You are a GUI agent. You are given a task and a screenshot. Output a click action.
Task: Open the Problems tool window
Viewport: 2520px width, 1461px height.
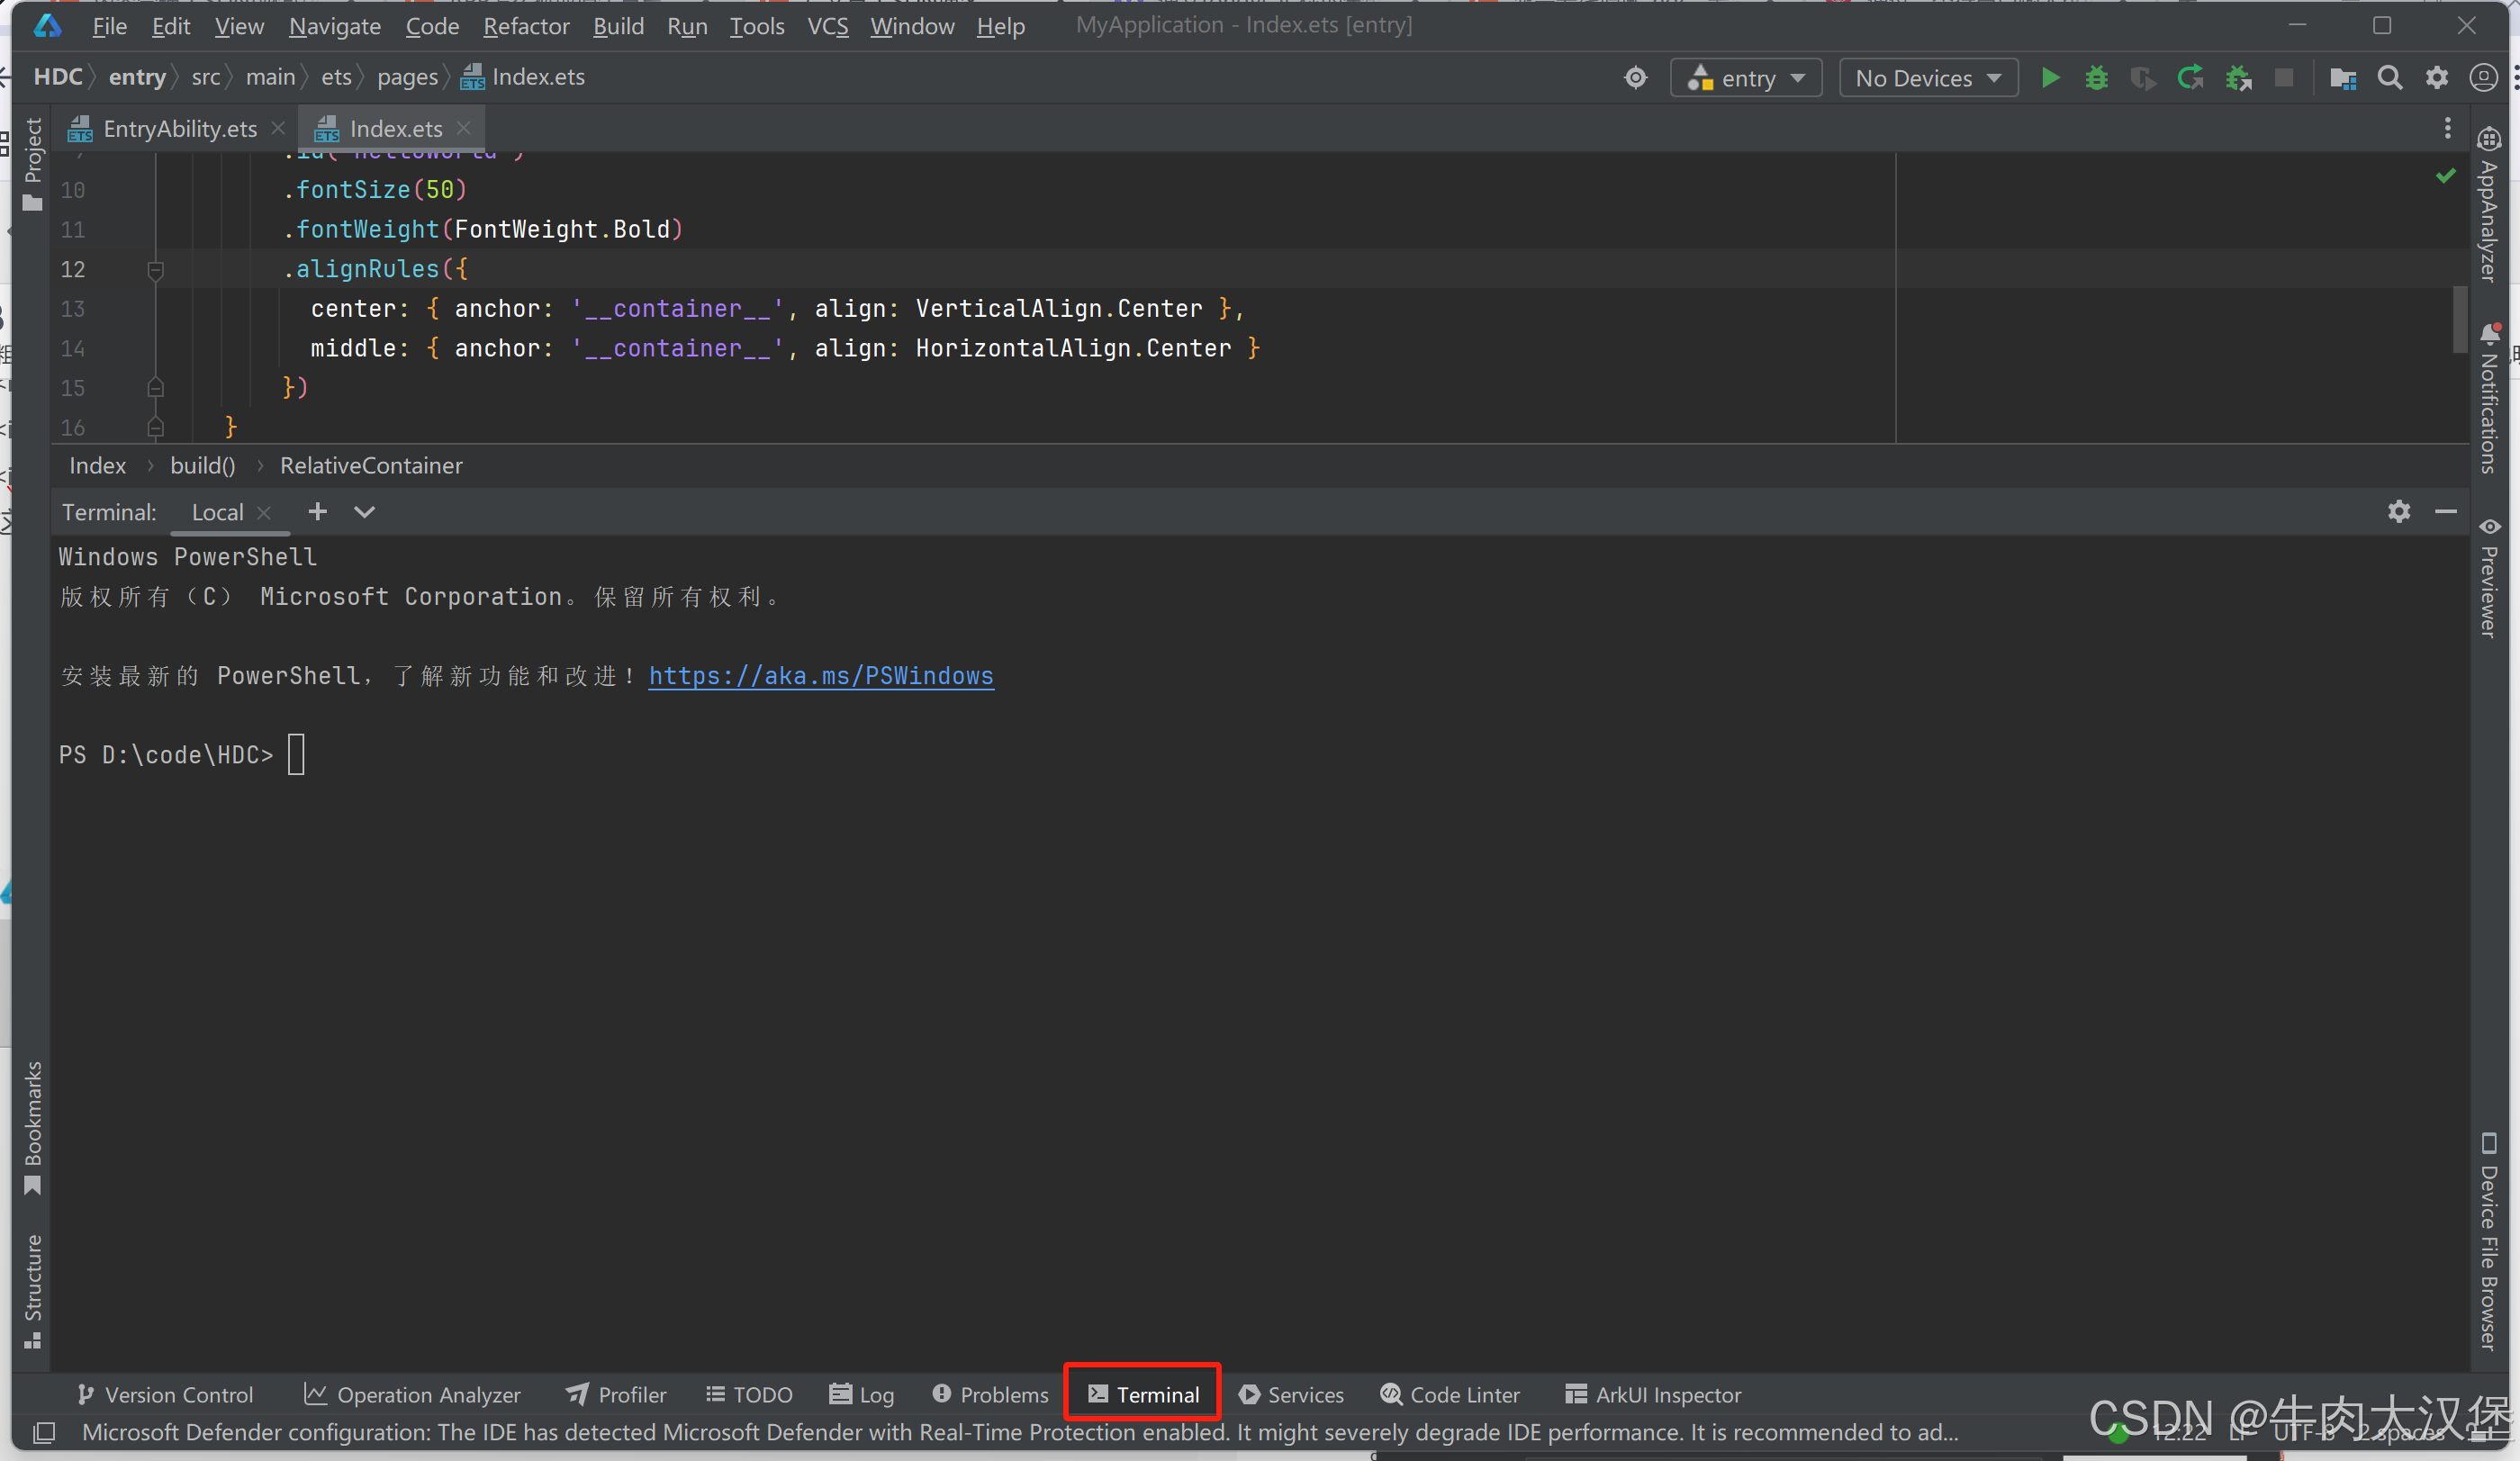[990, 1394]
